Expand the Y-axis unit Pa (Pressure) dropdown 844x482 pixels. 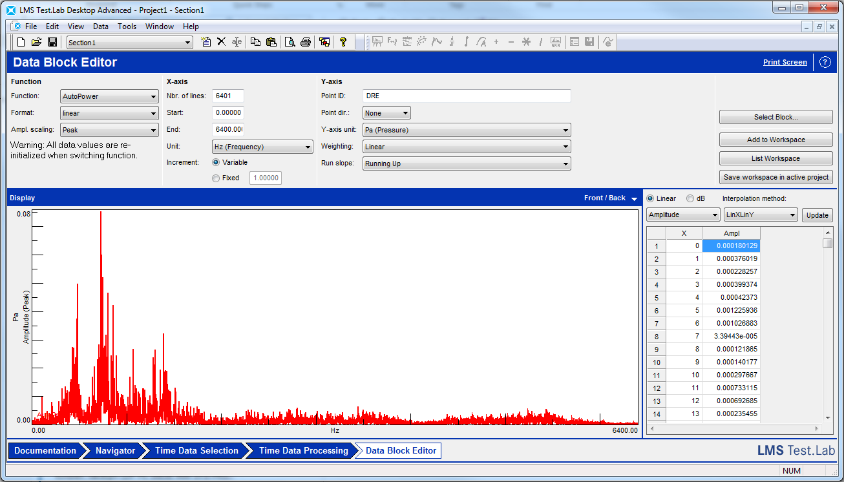point(467,131)
